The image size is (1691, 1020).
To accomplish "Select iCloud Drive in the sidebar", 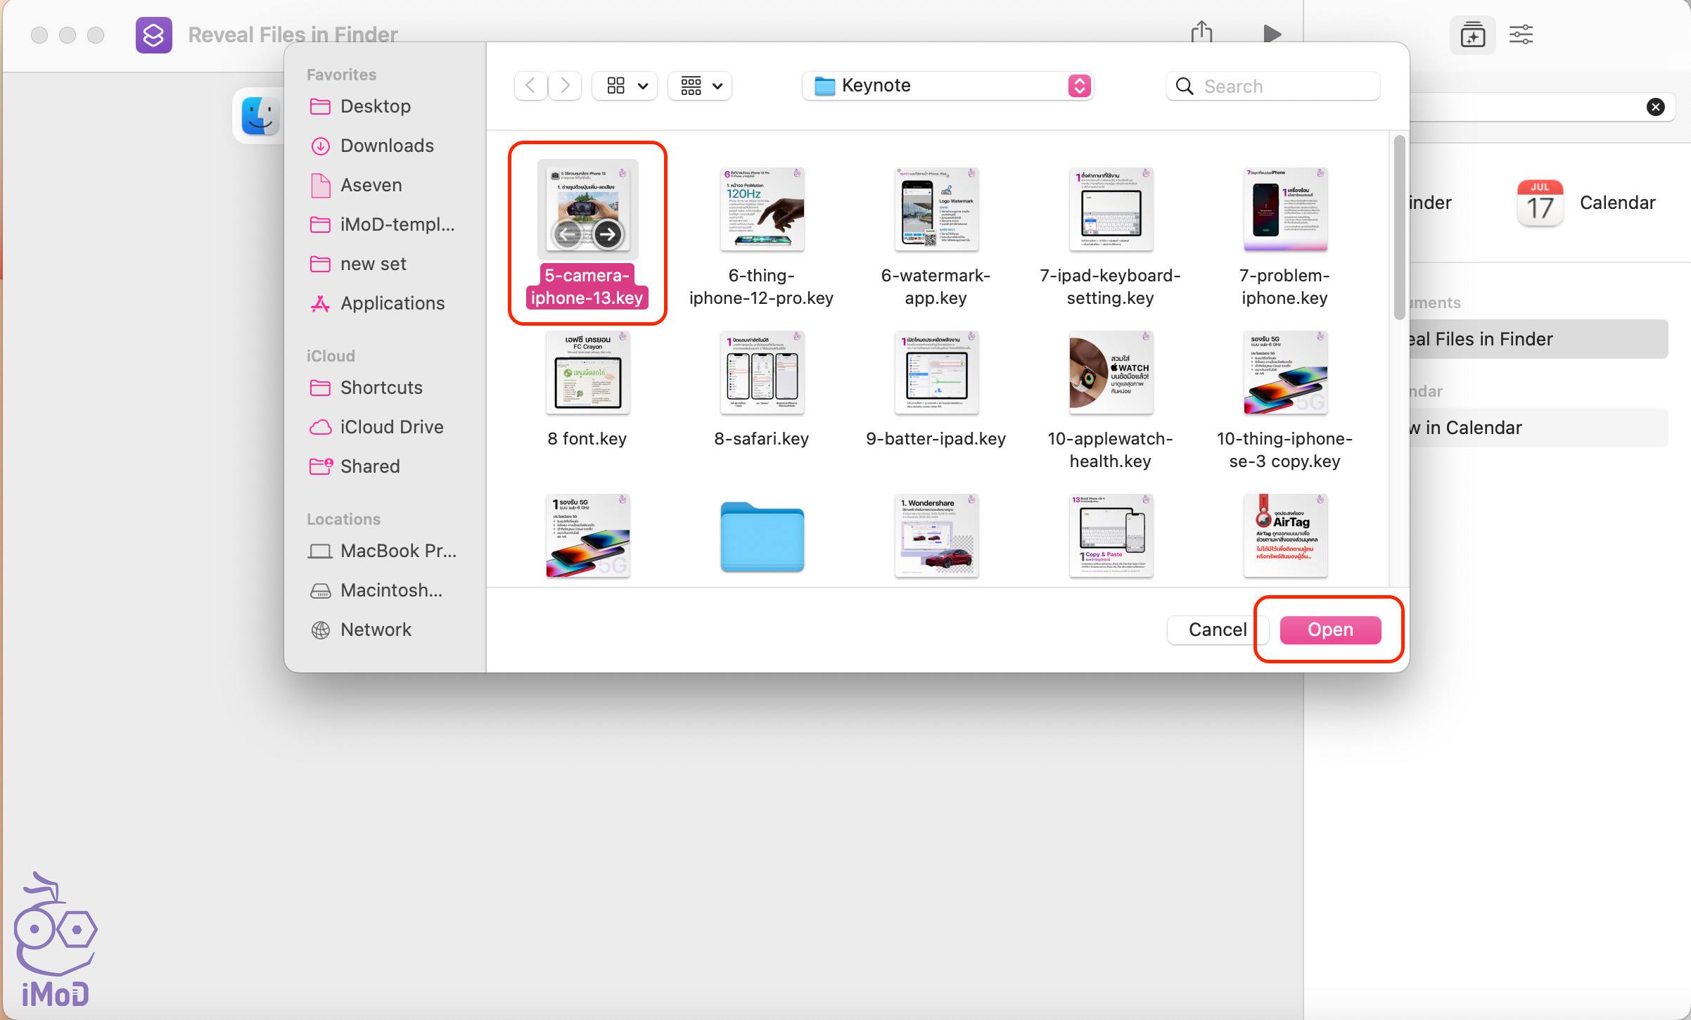I will pyautogui.click(x=391, y=427).
